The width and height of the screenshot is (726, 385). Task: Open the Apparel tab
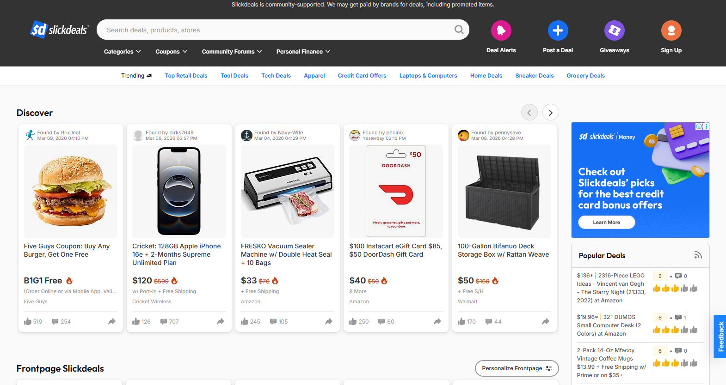coord(314,76)
